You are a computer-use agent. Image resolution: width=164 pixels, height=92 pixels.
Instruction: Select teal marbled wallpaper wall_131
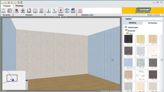pyautogui.click(x=141, y=63)
